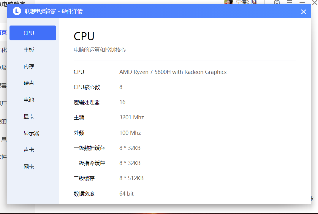Select the value 100 Mhz

coord(130,133)
